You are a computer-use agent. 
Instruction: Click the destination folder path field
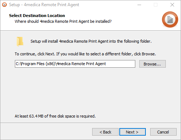tap(75, 64)
